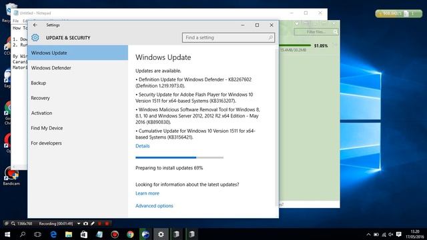The image size is (427, 240).
Task: Open the Activation section
Action: pyautogui.click(x=78, y=113)
